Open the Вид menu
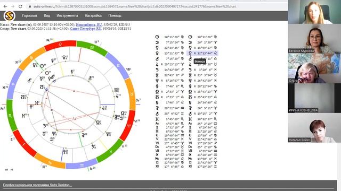The height and width of the screenshot is (191, 341). point(46,15)
